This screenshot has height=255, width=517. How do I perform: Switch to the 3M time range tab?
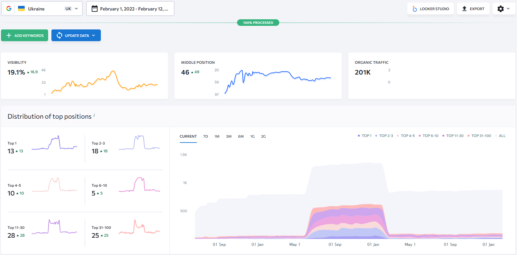[229, 136]
